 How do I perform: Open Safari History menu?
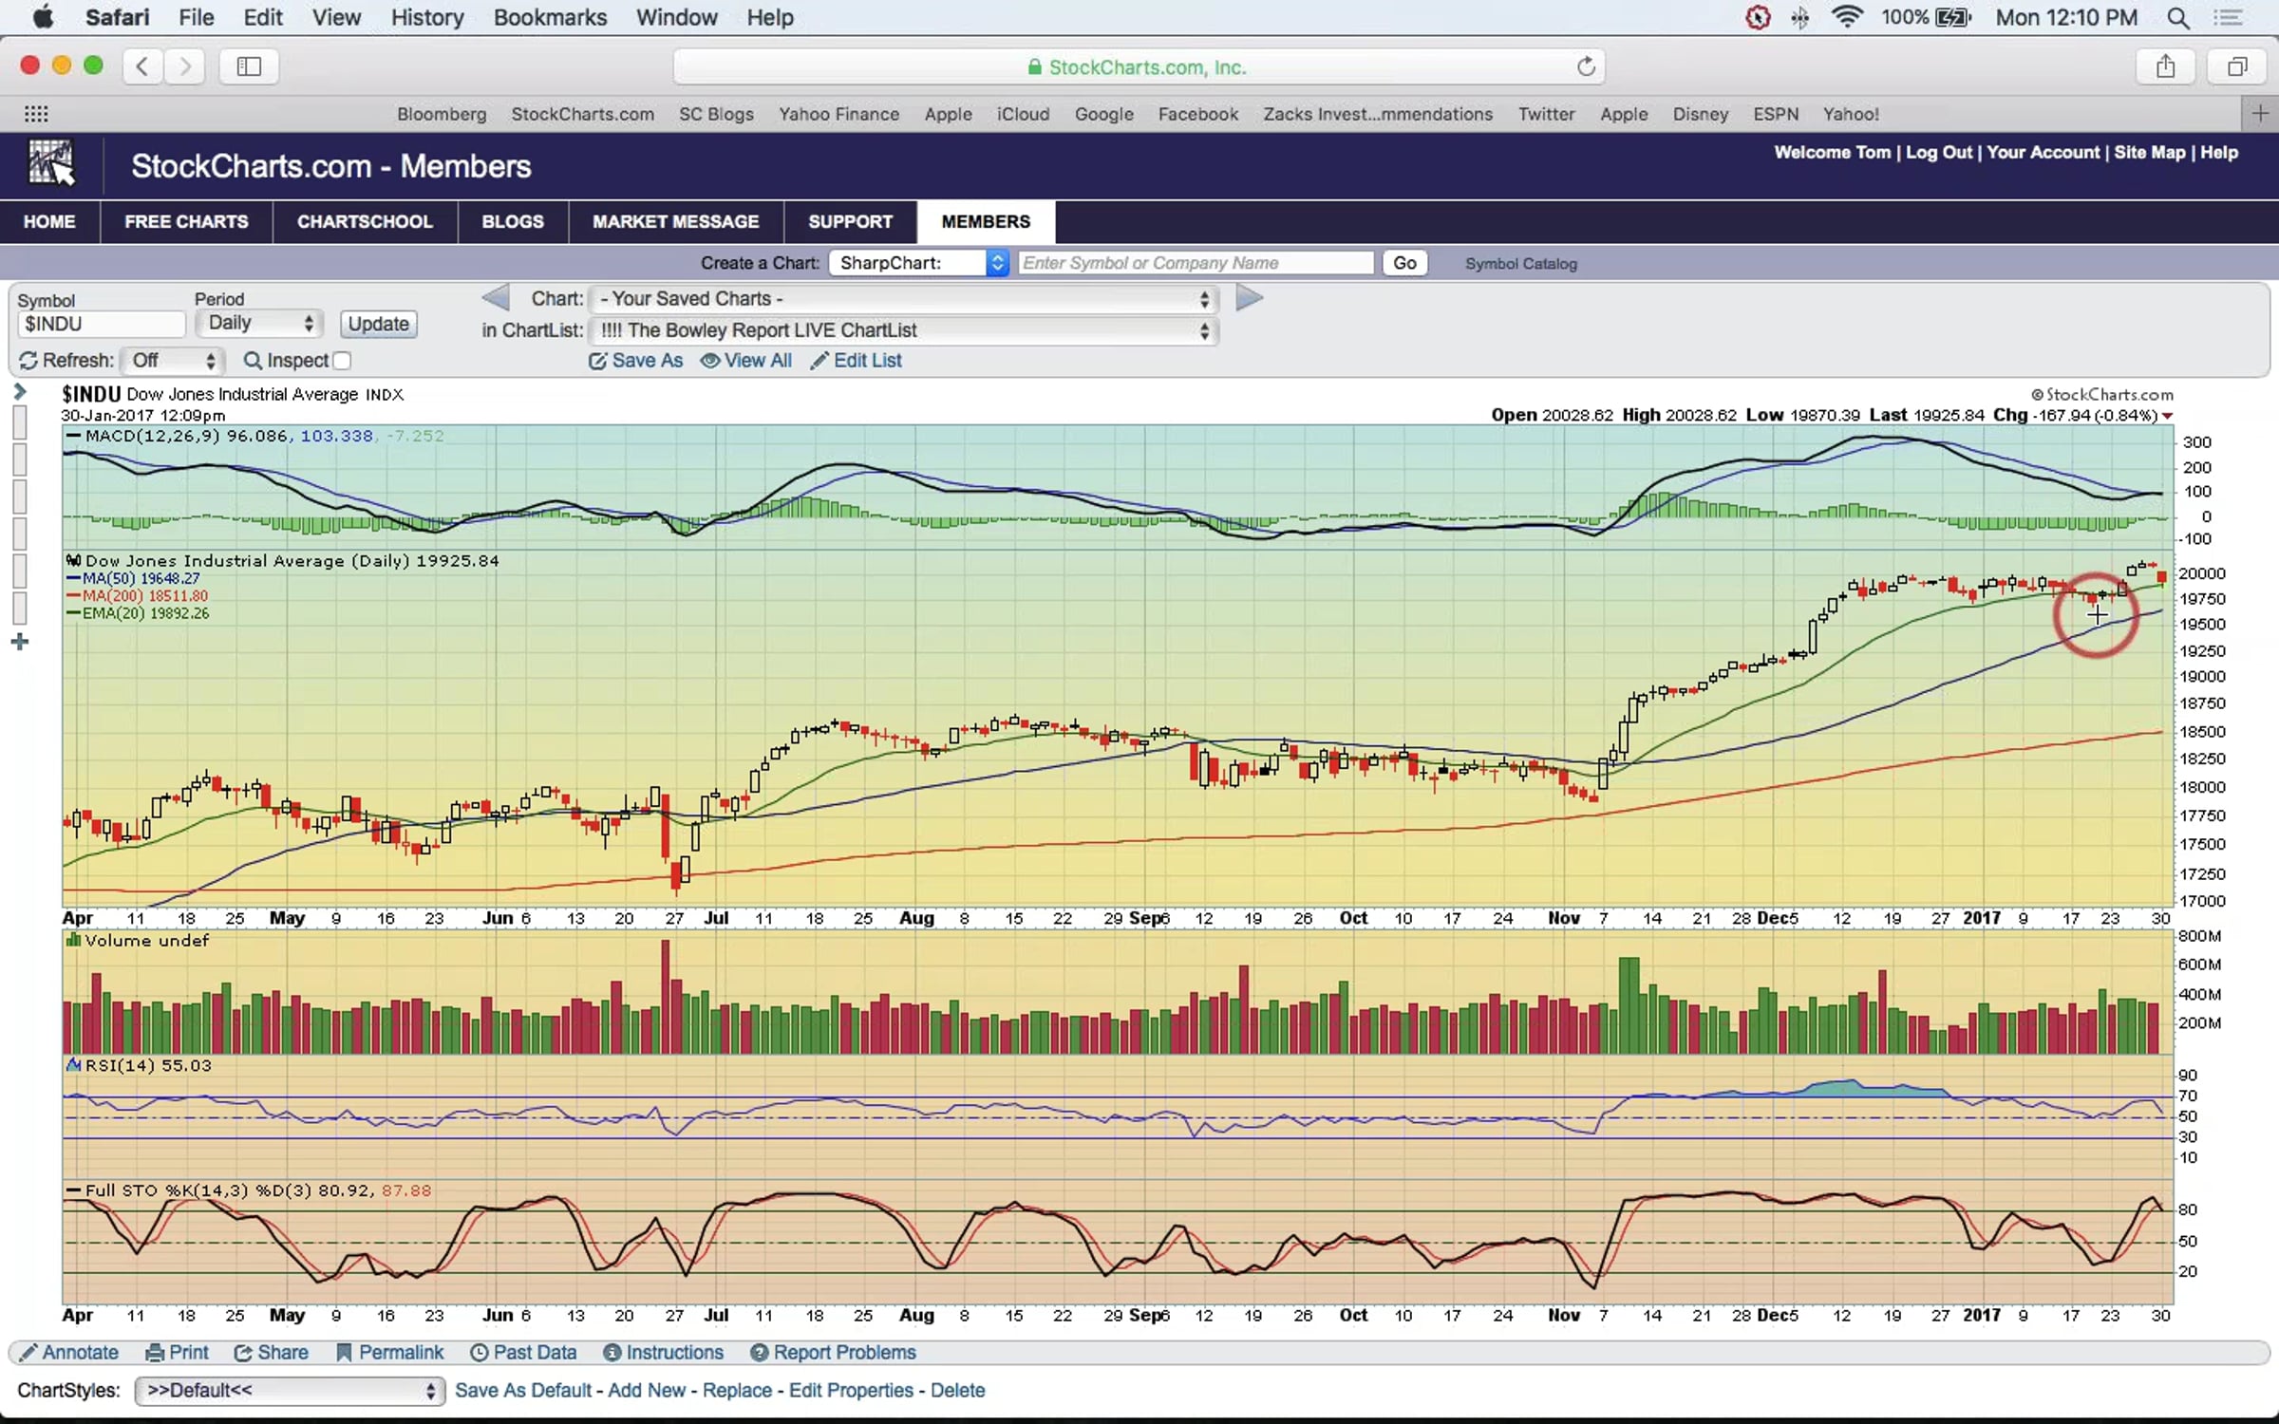point(427,17)
